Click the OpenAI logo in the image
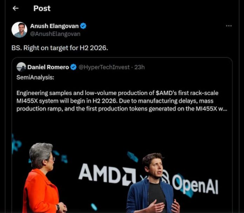 pos(191,183)
